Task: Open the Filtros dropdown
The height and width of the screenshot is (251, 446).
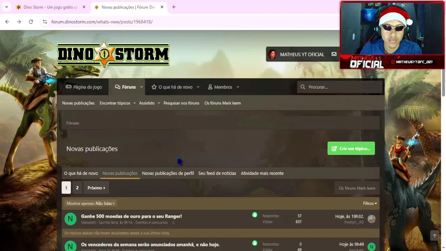Action: pos(370,203)
